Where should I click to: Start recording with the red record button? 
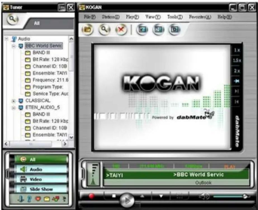(92, 196)
